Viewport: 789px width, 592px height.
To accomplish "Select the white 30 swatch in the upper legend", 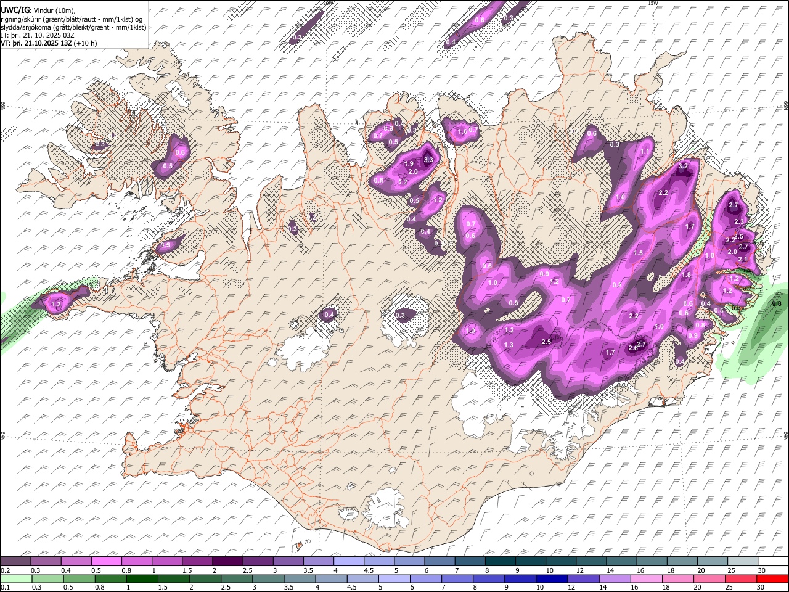I will pos(772,562).
